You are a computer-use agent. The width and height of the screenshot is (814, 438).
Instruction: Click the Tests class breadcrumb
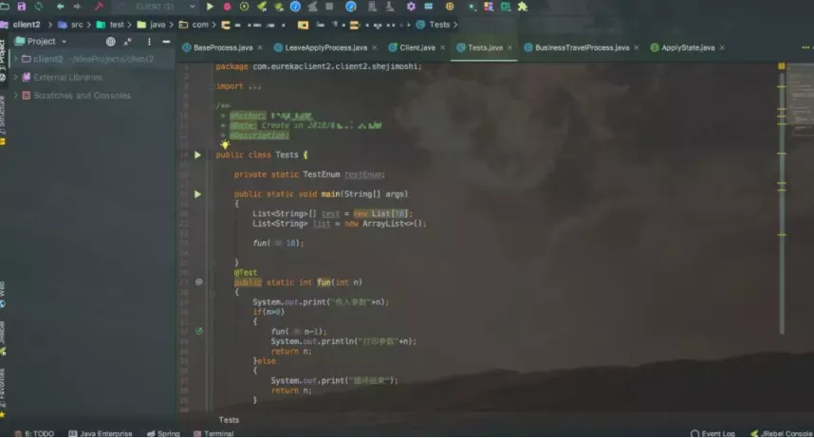[433, 25]
